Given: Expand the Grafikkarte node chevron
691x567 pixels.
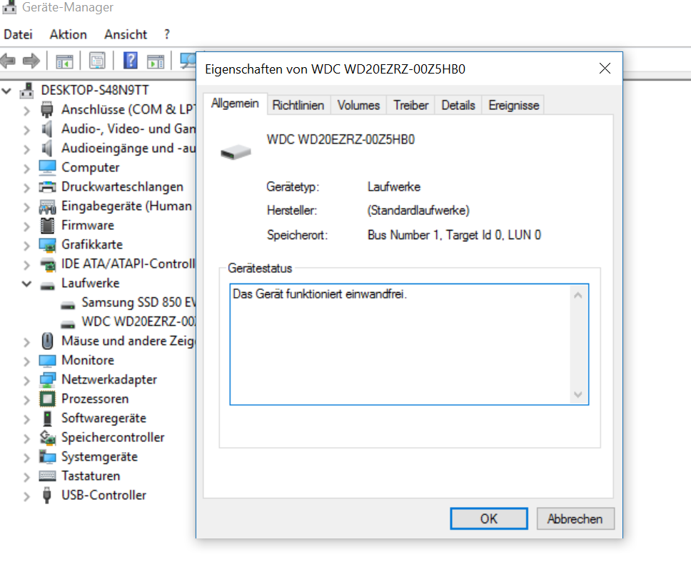Looking at the screenshot, I should (27, 246).
